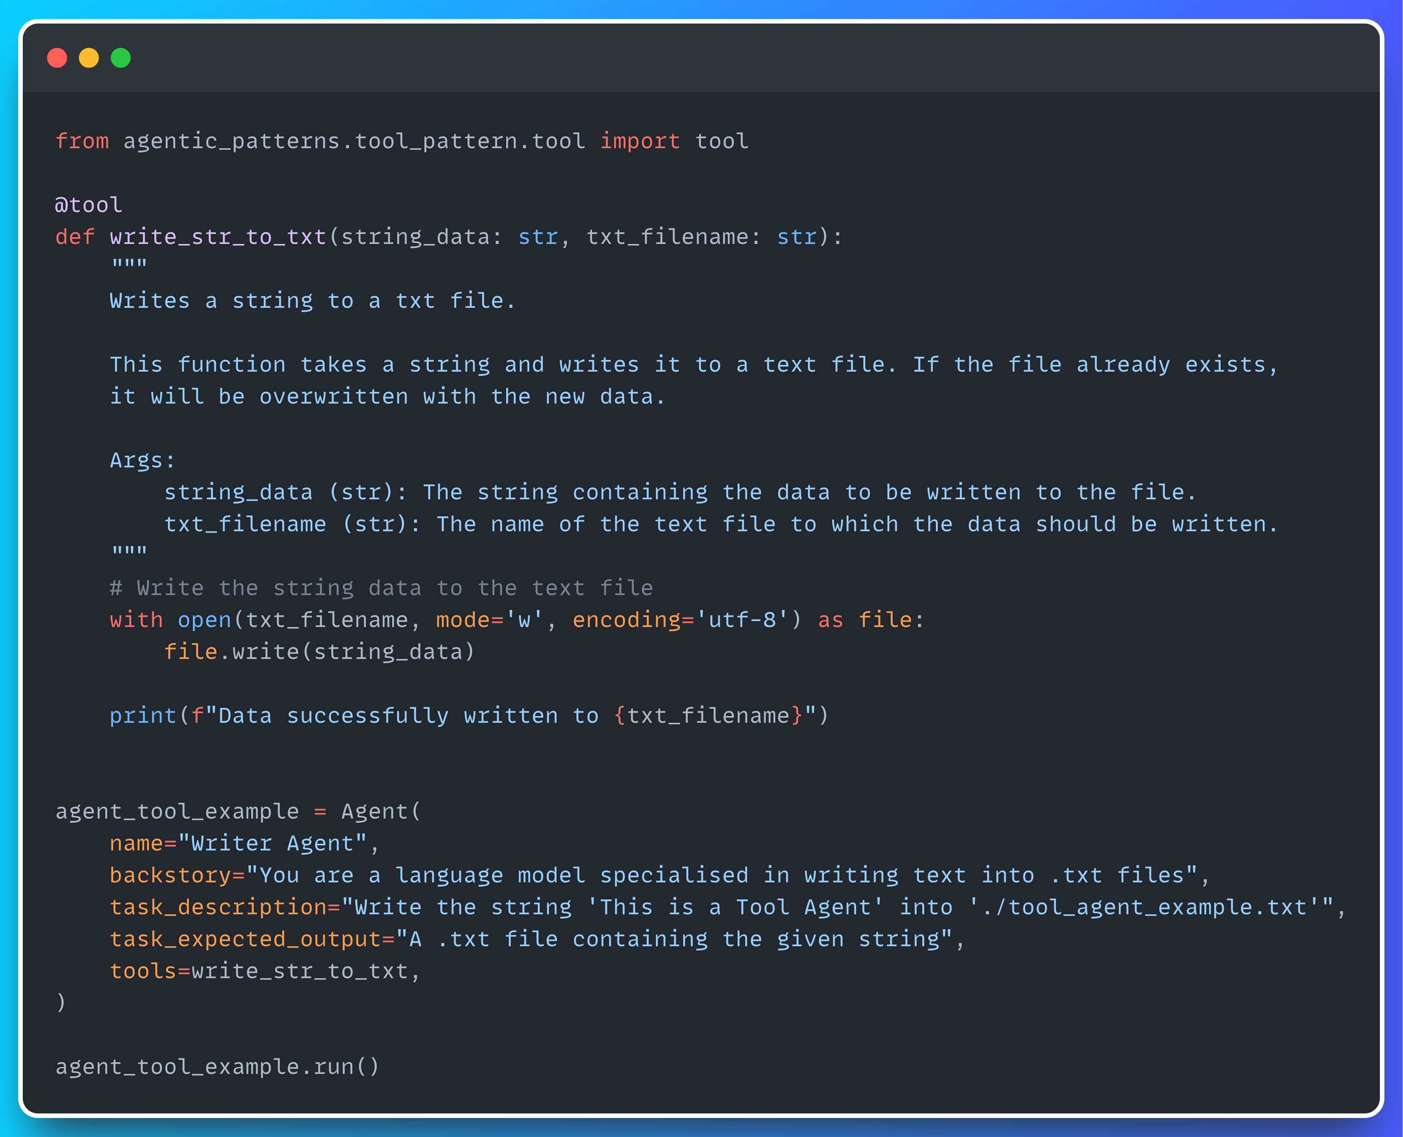Click the yellow minimize window dot

point(89,58)
